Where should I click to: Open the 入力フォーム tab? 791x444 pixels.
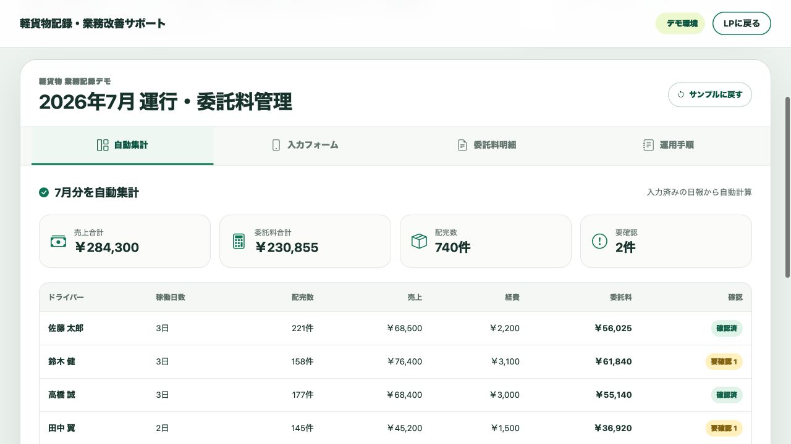tap(306, 146)
